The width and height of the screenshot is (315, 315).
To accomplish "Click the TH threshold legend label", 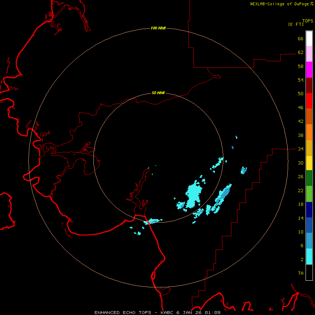I will point(301,273).
